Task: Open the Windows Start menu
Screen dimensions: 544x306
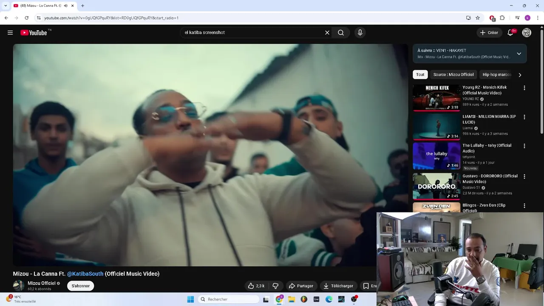Action: coord(190,299)
